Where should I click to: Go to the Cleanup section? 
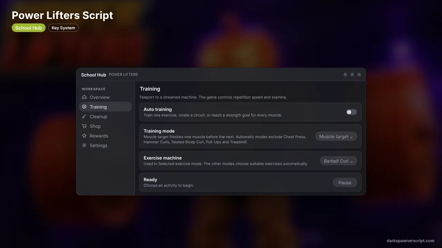click(x=105, y=116)
